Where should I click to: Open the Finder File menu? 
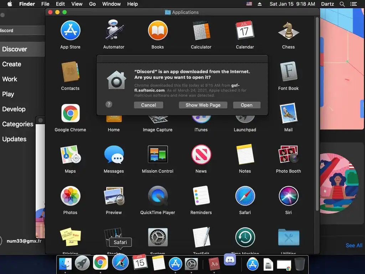45,4
